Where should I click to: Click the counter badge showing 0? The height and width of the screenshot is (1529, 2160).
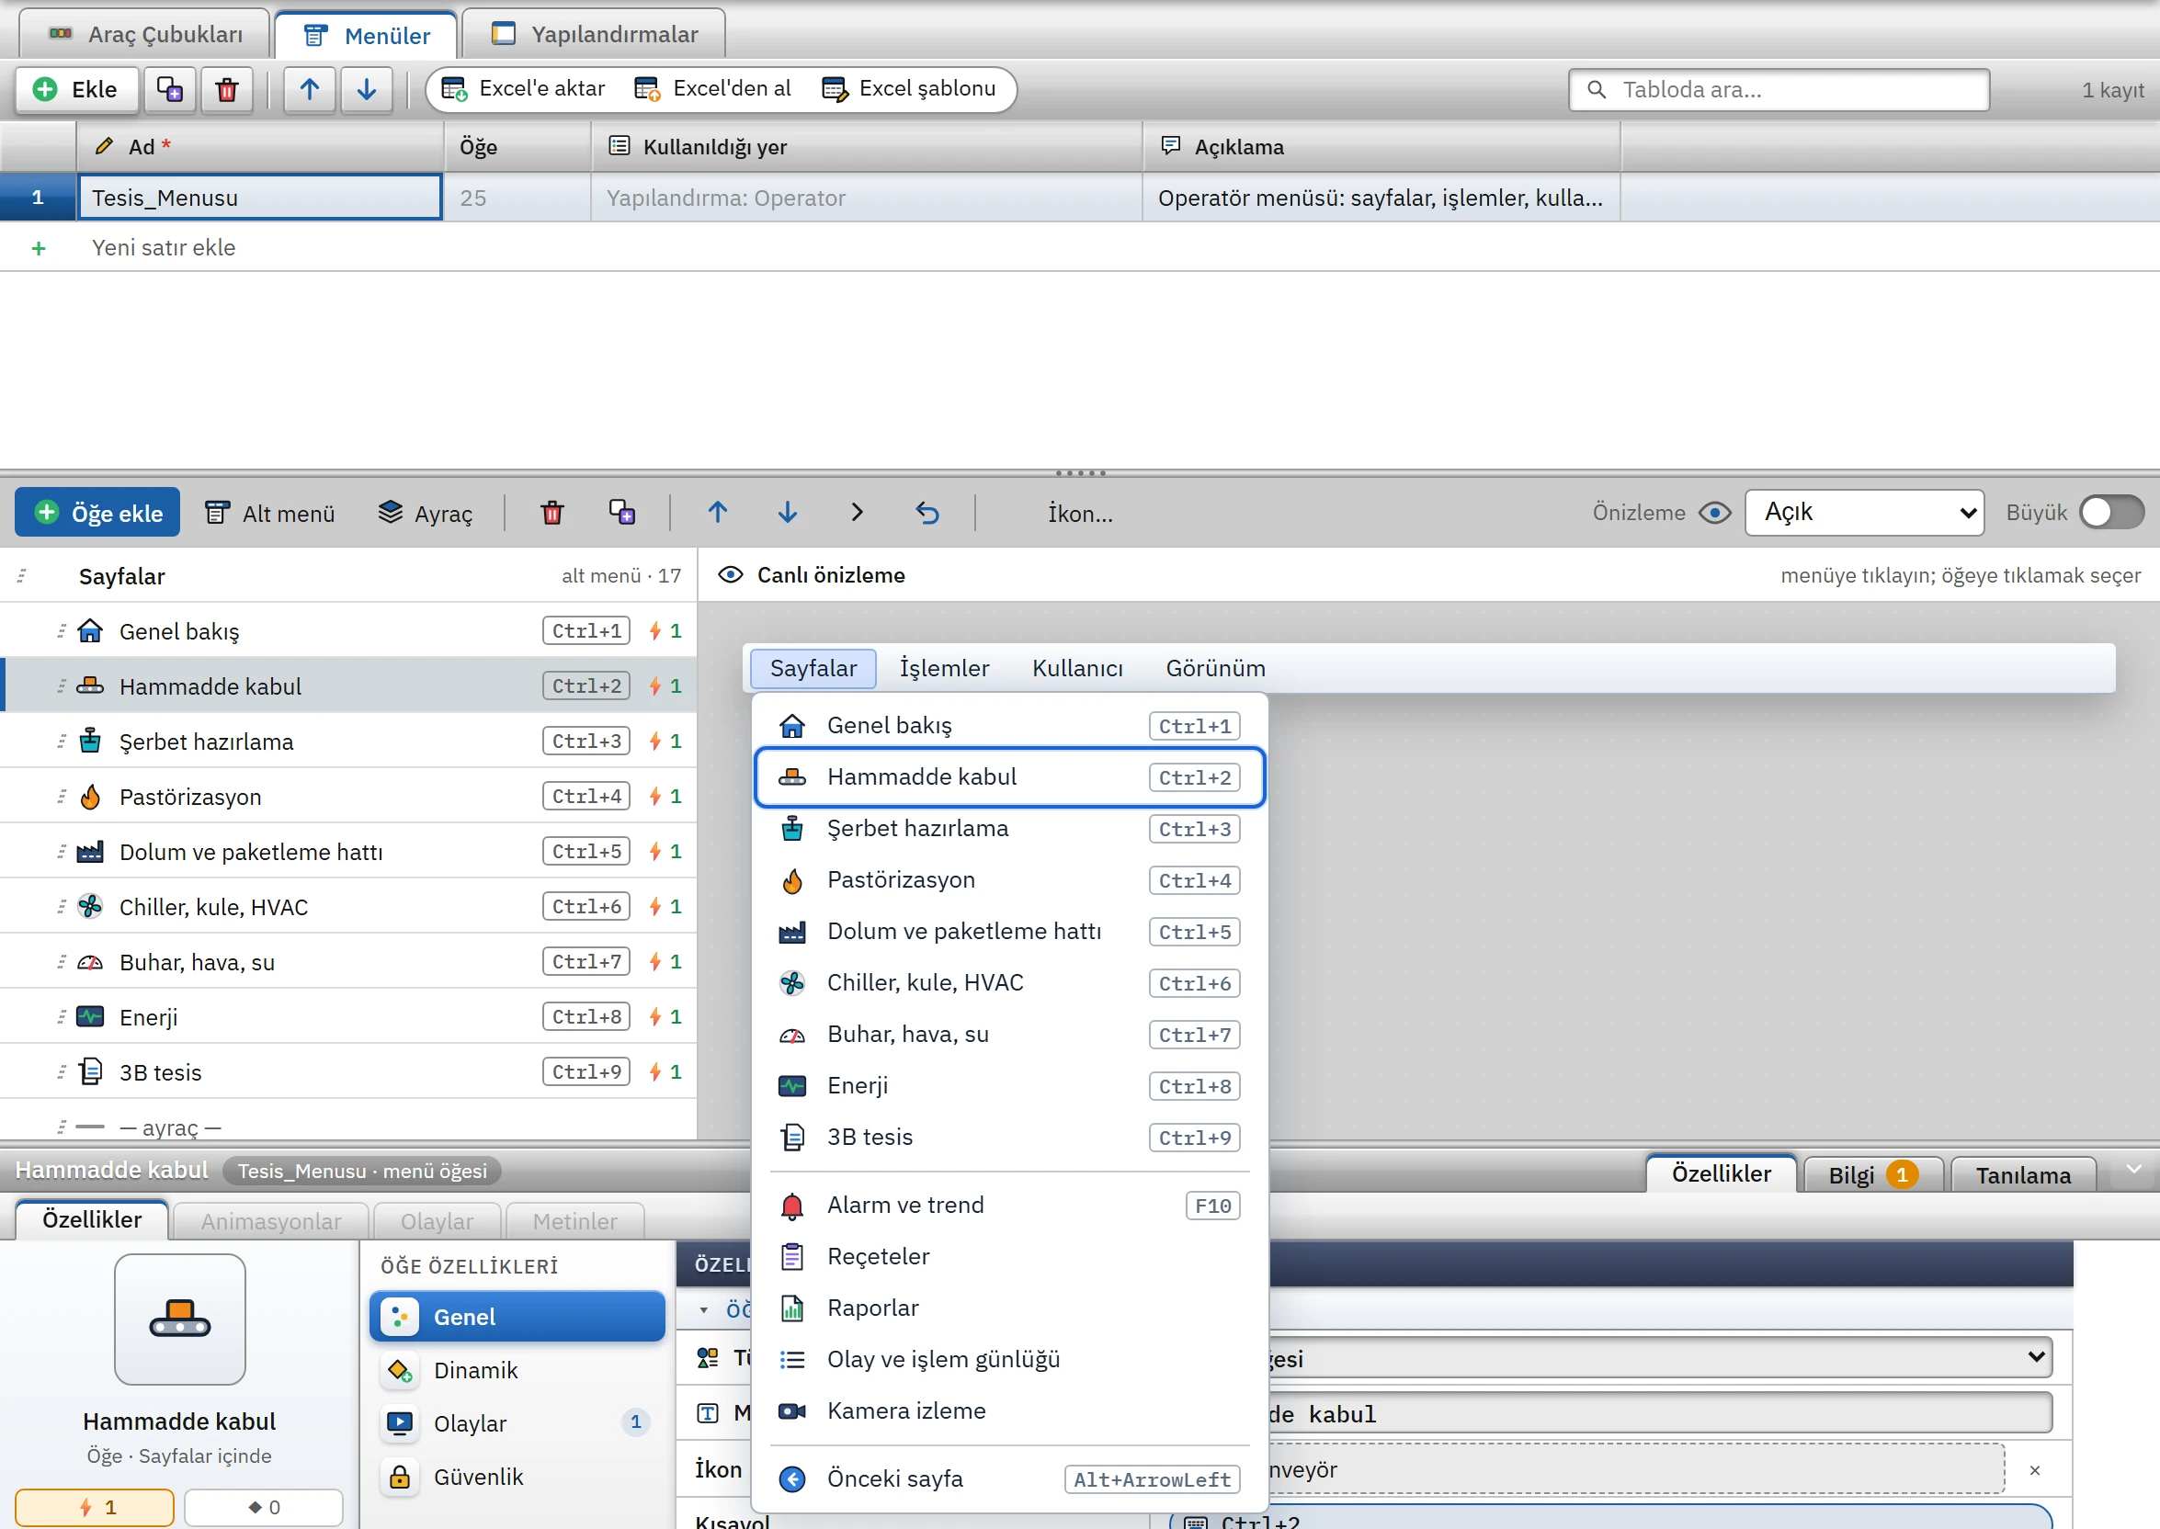pyautogui.click(x=264, y=1507)
